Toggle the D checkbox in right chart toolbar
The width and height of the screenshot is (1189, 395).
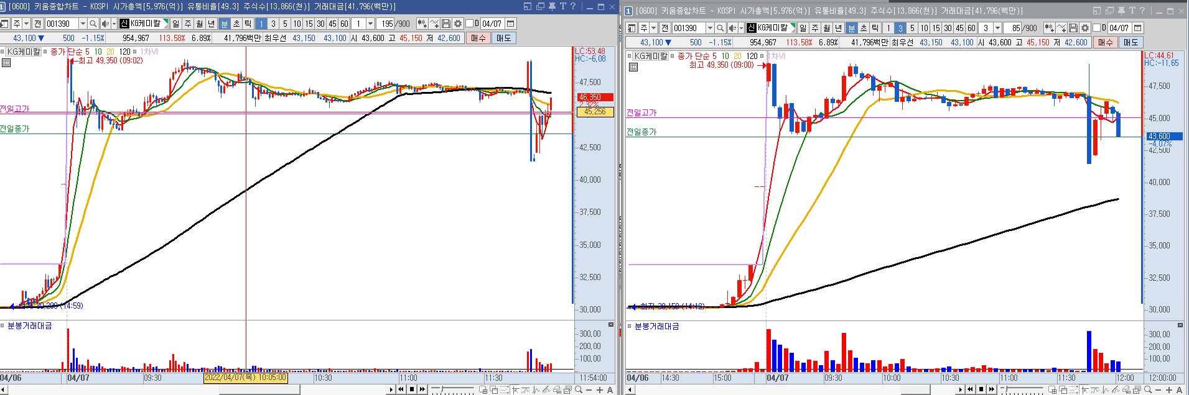pyautogui.click(x=1096, y=28)
